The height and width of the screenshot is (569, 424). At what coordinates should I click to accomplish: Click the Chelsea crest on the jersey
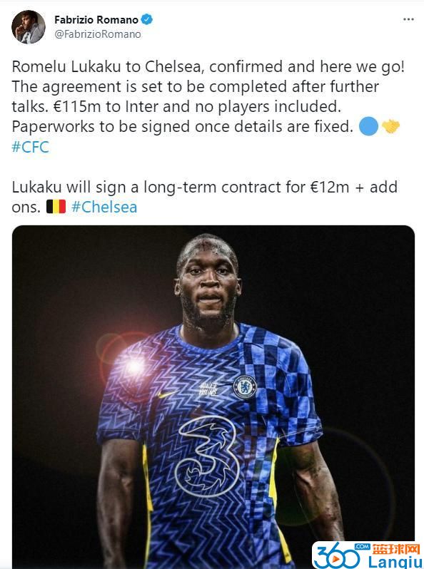point(245,387)
